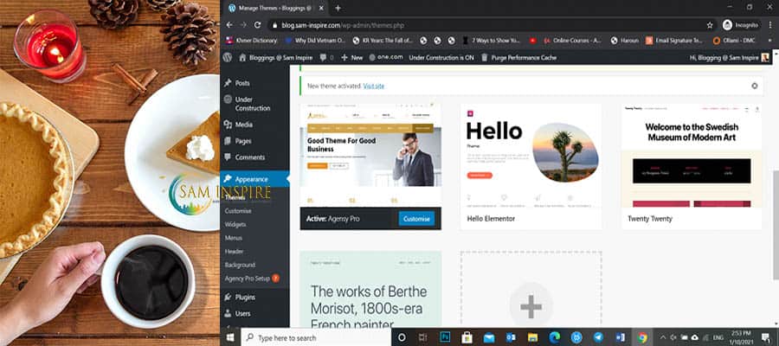Reload the page with refresh icon
Viewport: 779px width, 346px height.
pos(257,25)
